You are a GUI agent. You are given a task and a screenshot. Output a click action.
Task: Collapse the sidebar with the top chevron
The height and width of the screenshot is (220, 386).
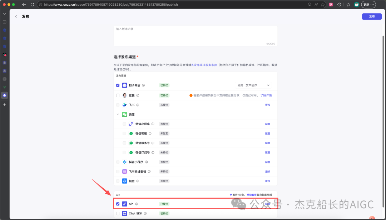click(4, 14)
